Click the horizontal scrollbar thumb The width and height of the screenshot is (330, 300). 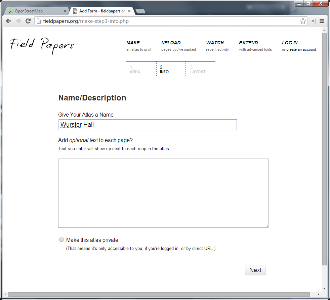pos(159,294)
